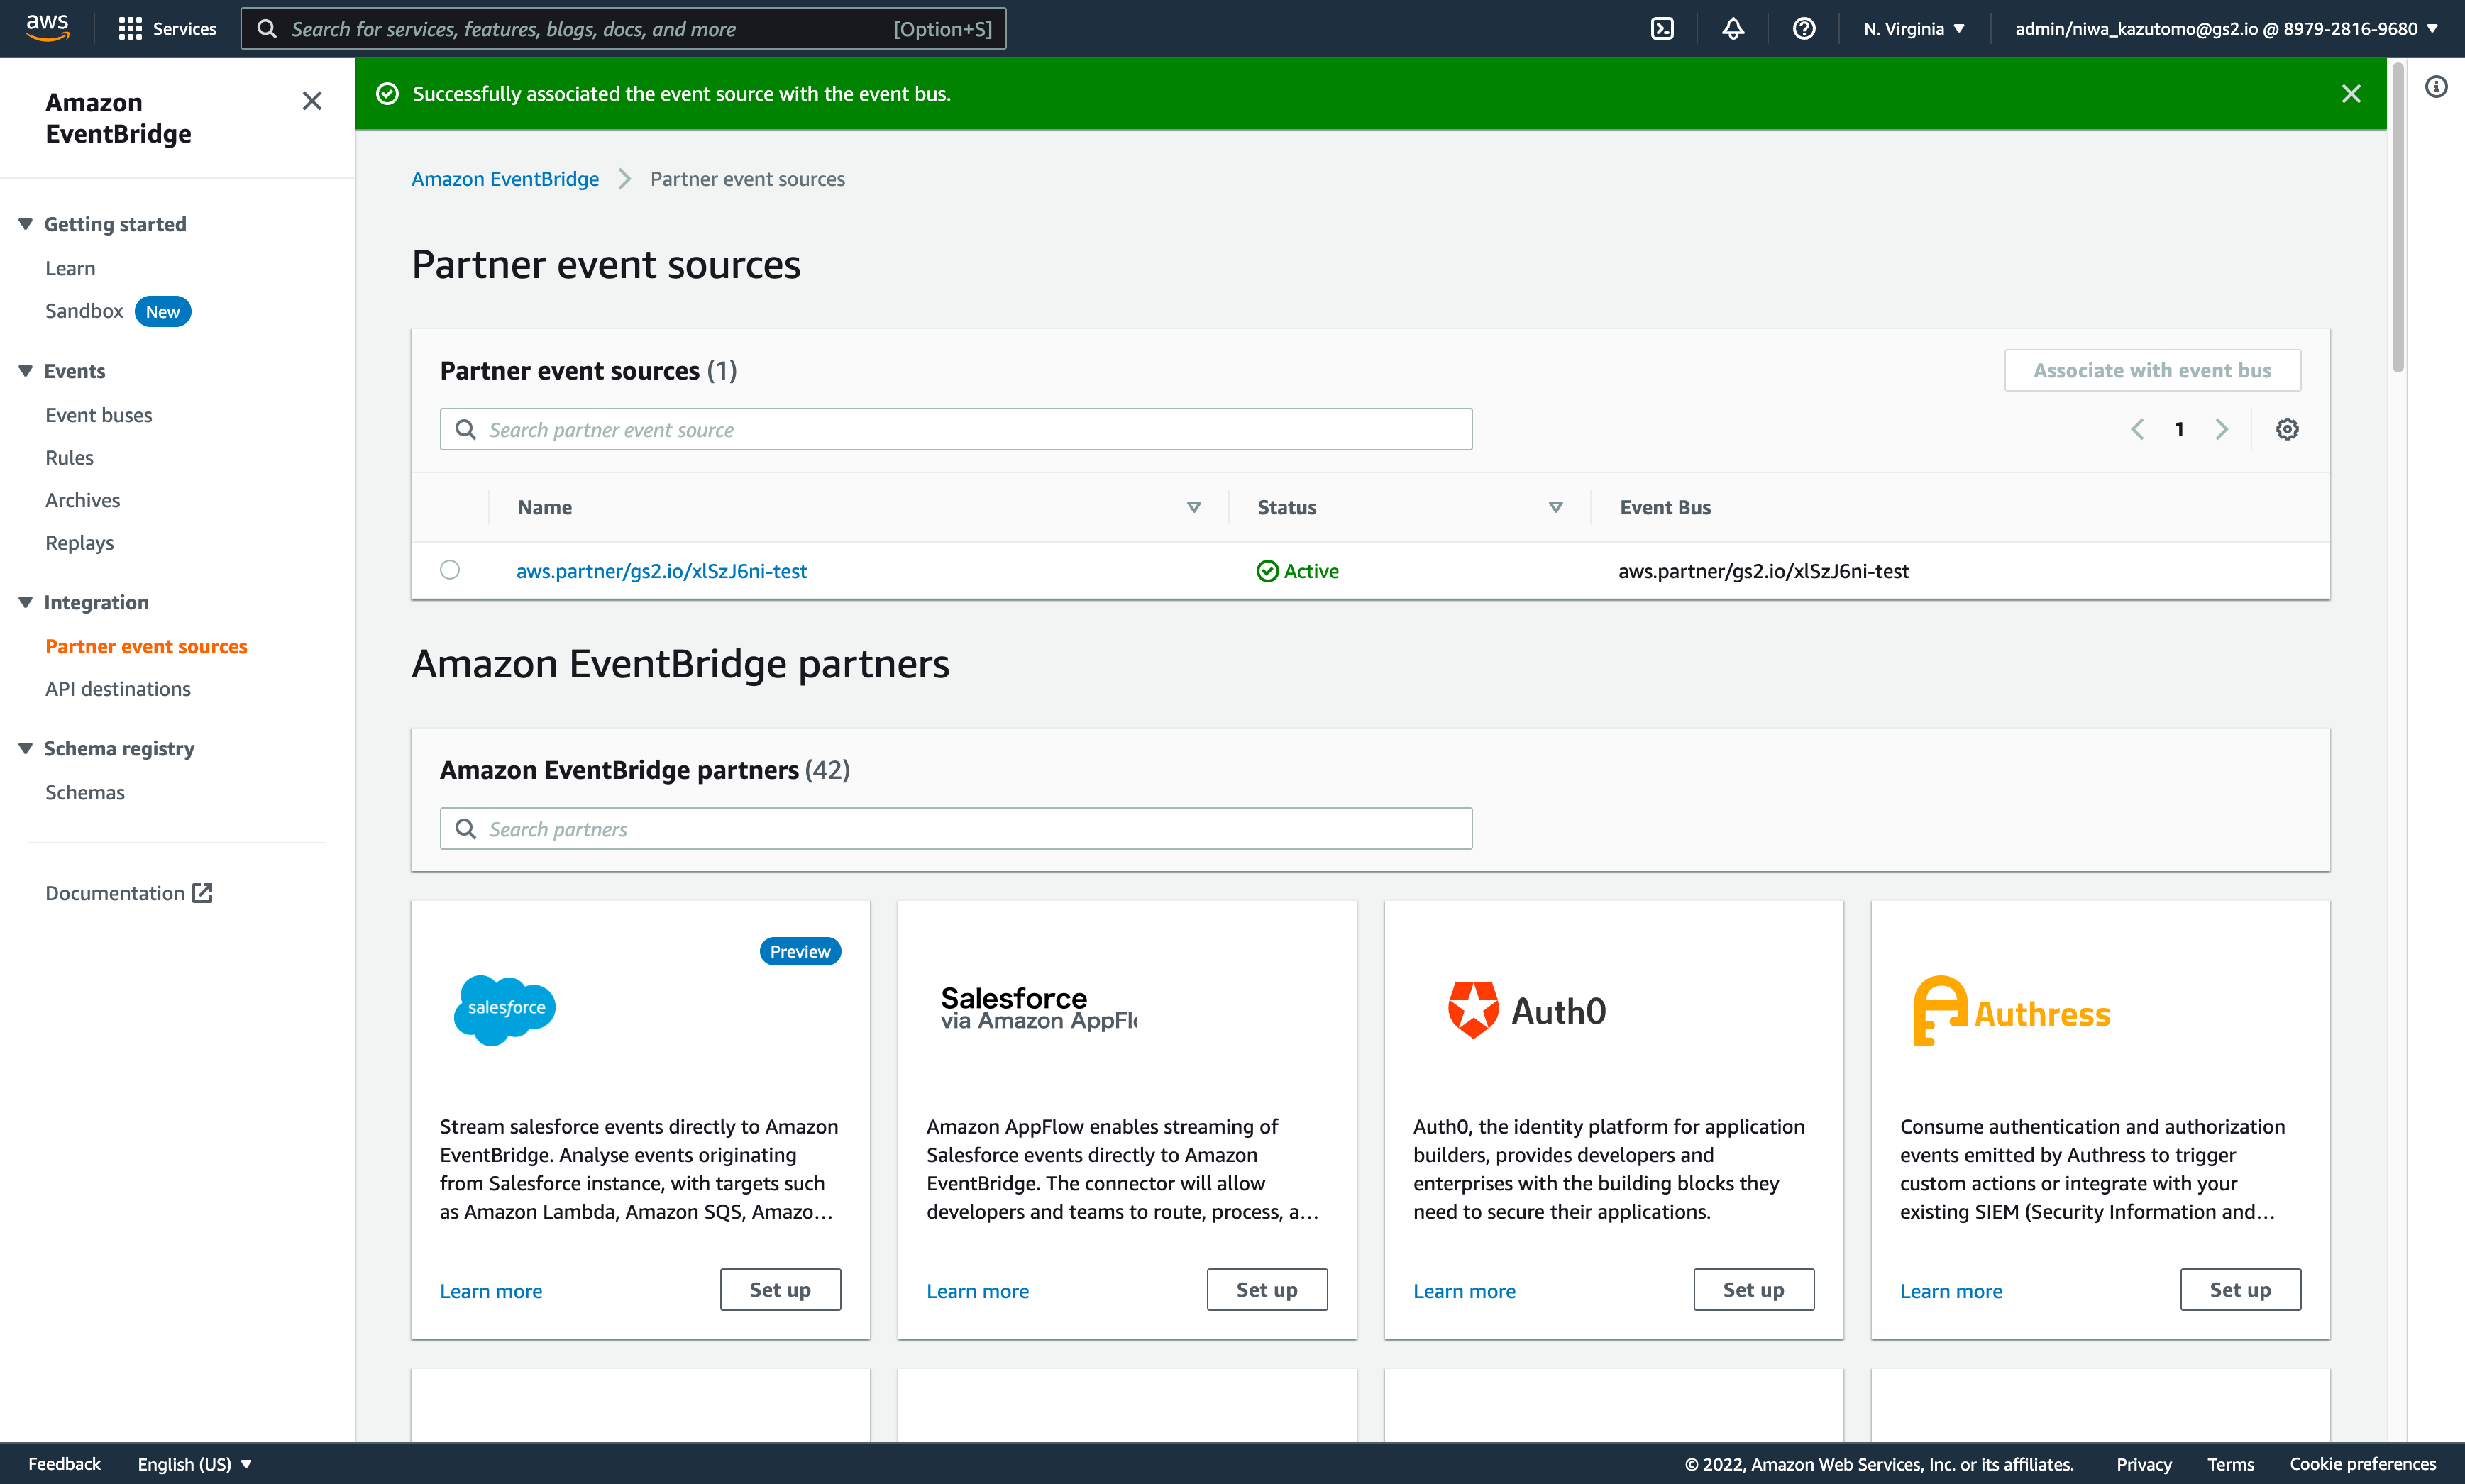Dismiss the green success banner
Viewport: 2465px width, 1484px height.
[x=2351, y=93]
